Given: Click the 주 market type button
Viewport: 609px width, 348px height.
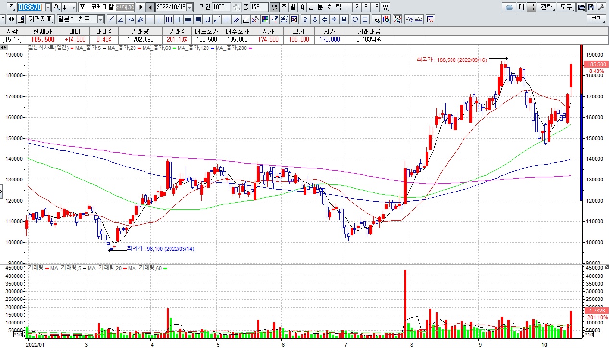Looking at the screenshot, I should tap(12, 7).
